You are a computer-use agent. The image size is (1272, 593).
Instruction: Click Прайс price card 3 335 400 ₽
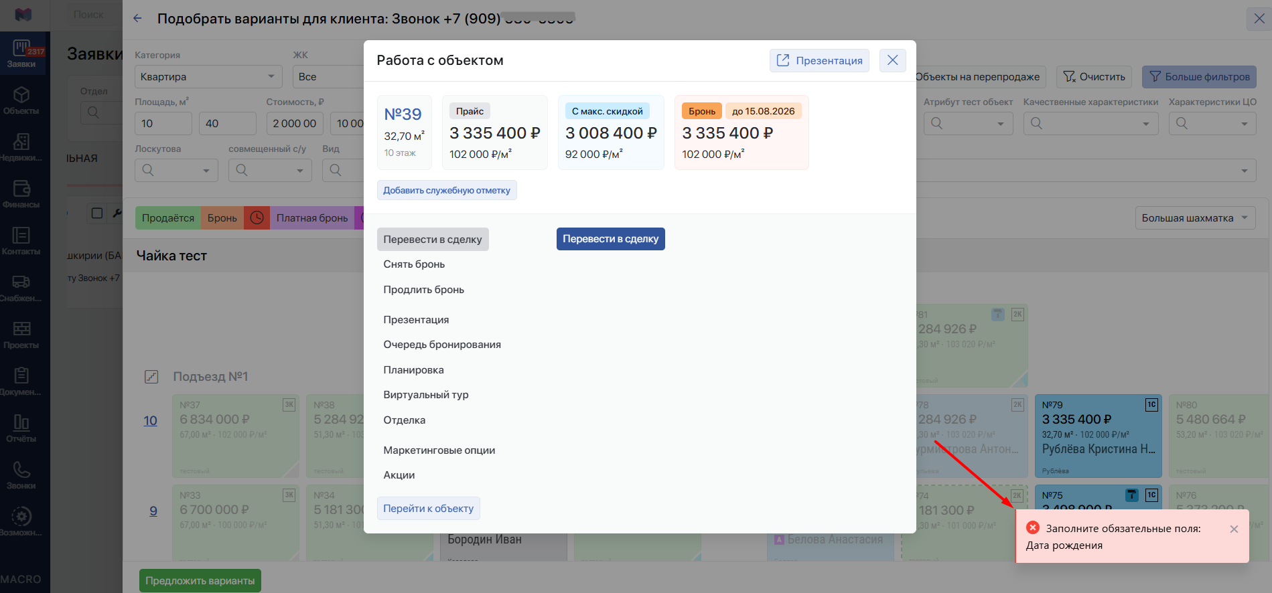494,133
